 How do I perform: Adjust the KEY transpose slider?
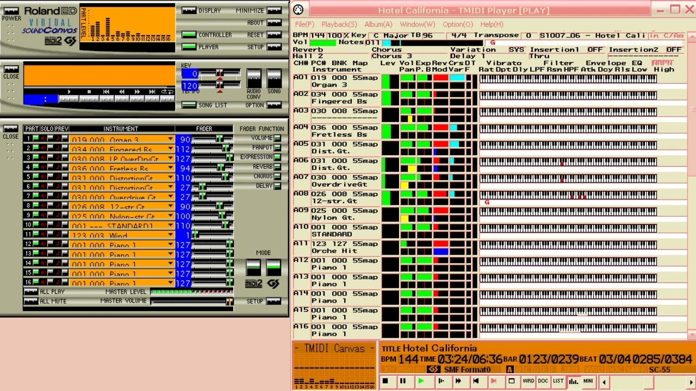click(219, 73)
